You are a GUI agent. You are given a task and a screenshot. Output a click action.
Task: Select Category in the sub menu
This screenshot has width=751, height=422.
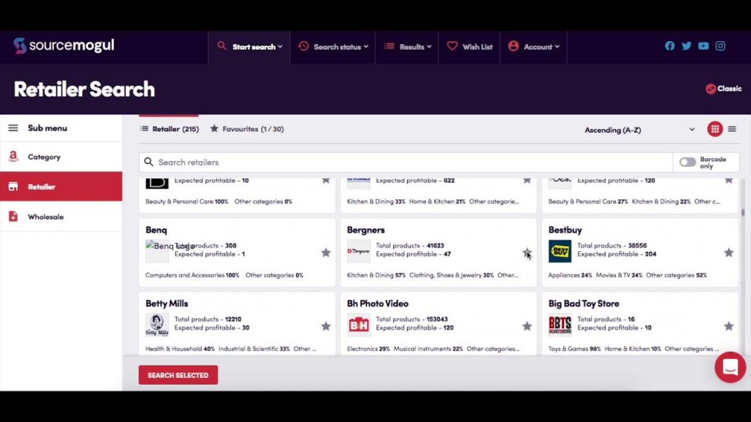(x=61, y=157)
